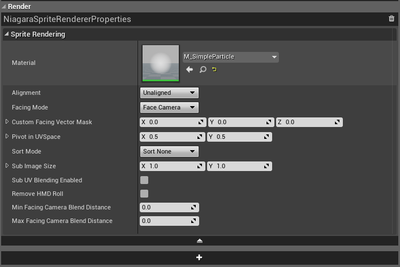The width and height of the screenshot is (400, 267).
Task: Enable Remove HMD Roll checkbox
Action: coord(144,194)
